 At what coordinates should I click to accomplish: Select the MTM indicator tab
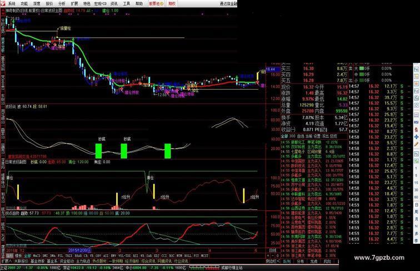179,256
